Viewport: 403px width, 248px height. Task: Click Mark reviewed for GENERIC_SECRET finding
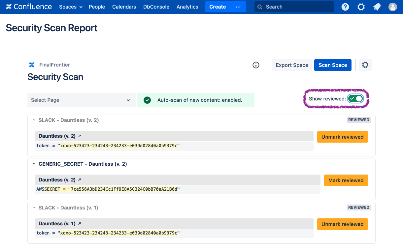[x=346, y=180]
